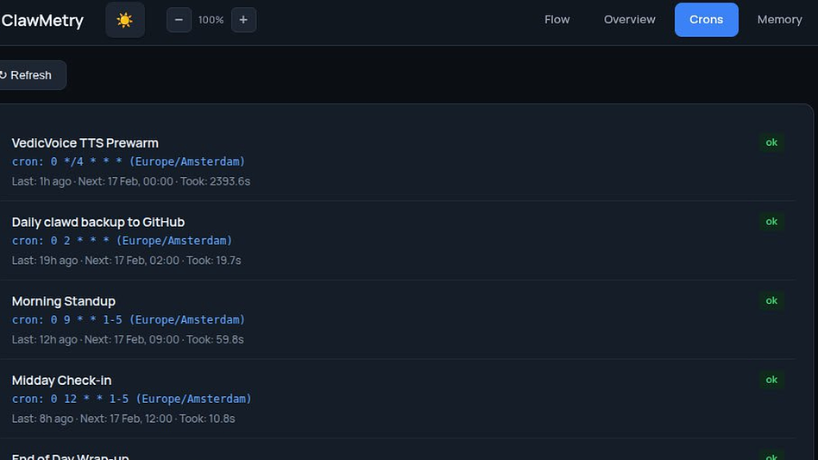Go to the Memory tab

779,20
